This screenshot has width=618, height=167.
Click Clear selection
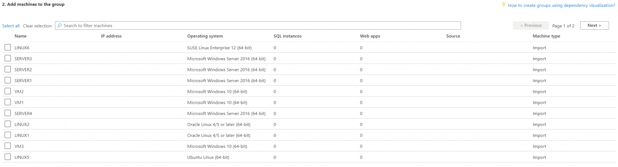point(37,26)
